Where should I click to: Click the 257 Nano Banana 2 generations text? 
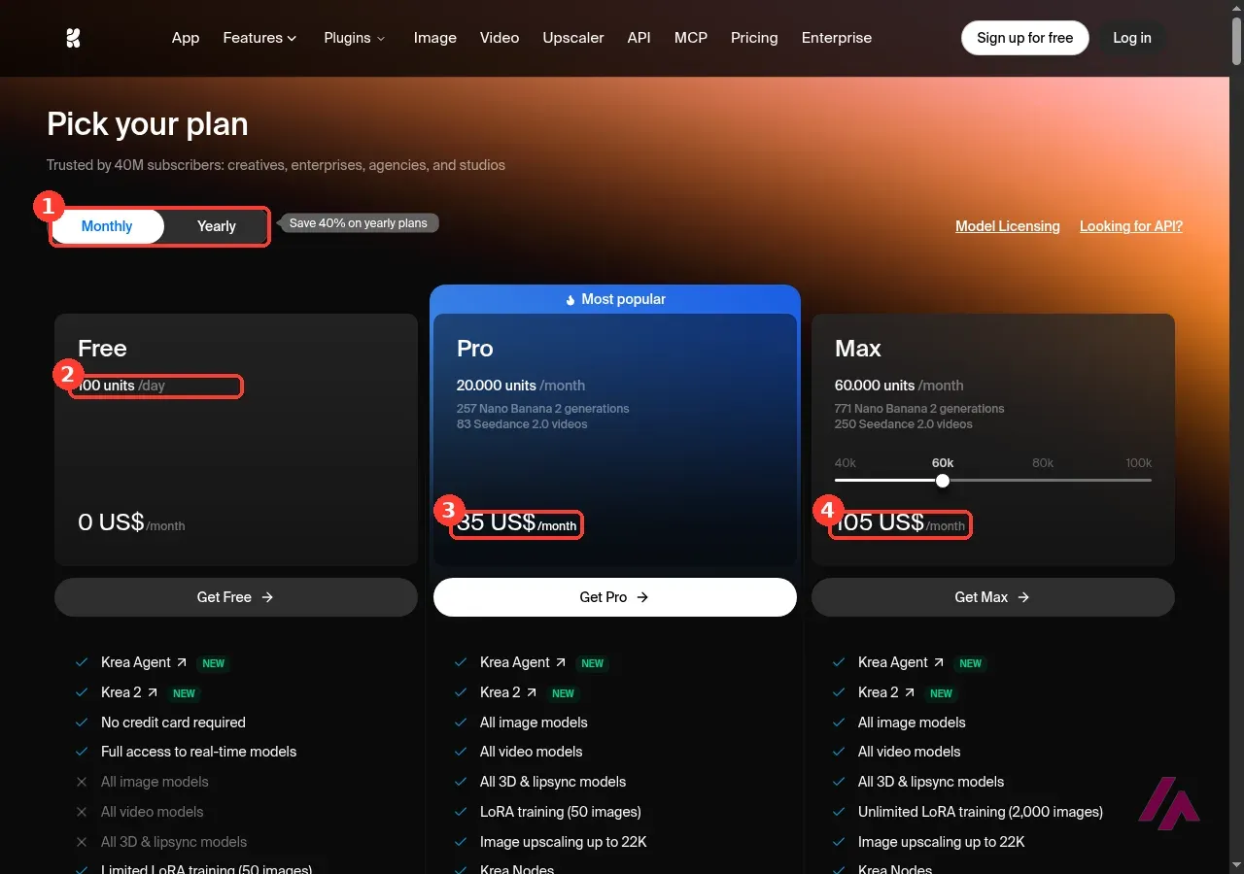click(543, 409)
